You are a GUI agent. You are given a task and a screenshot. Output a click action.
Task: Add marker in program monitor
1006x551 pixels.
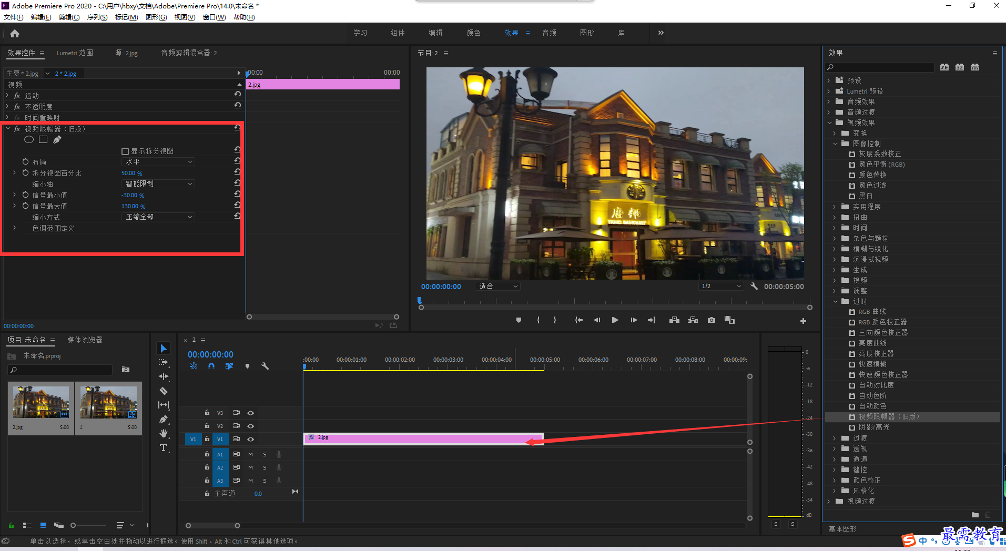pos(519,320)
